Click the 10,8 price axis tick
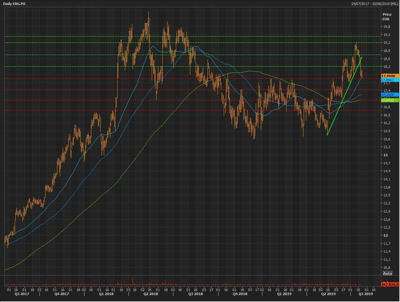 pos(386,268)
